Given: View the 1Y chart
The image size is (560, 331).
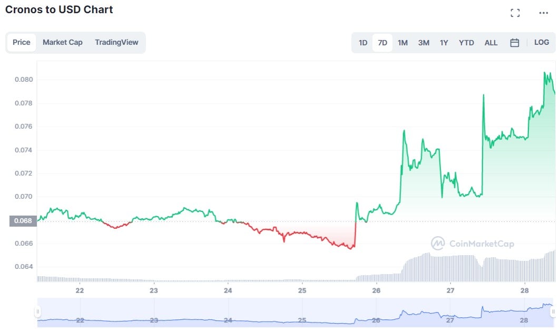Looking at the screenshot, I should coord(444,42).
